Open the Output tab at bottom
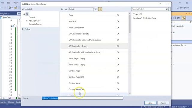Viewport: 192px width, 108px height. [11, 102]
